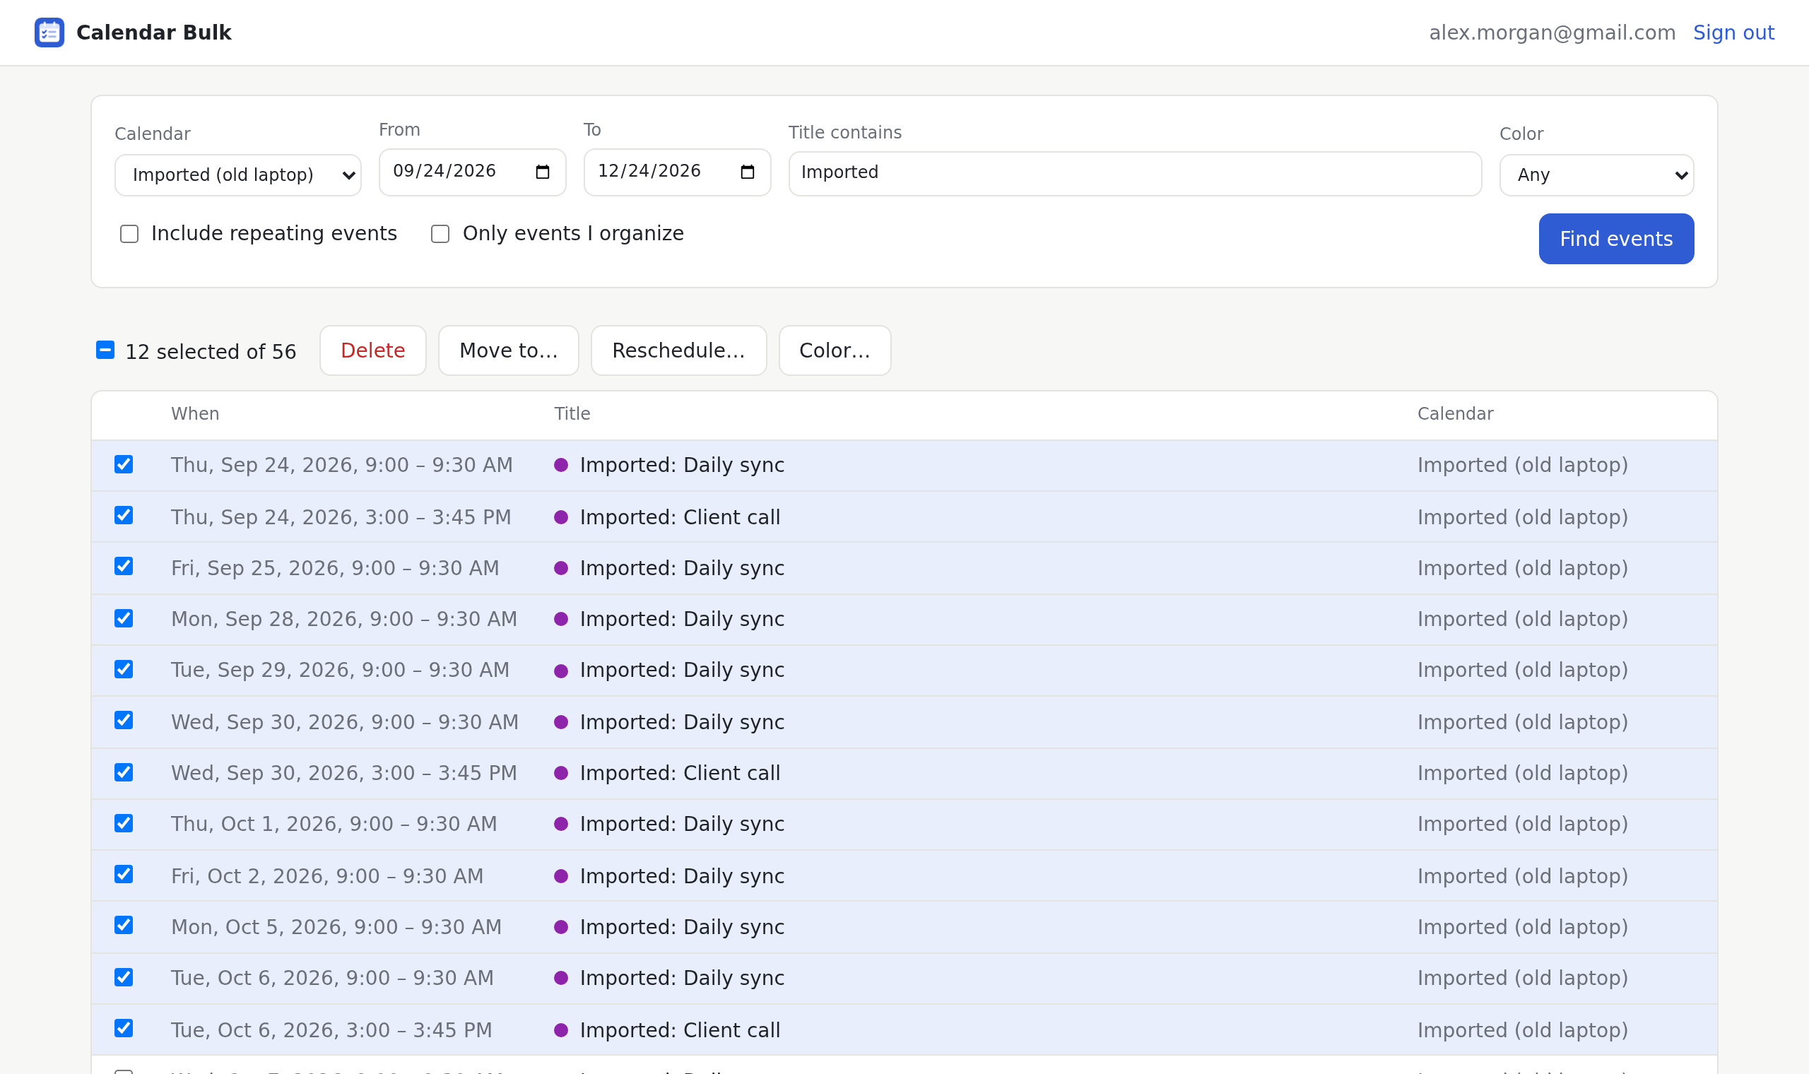Click the Calendar Bulk logo icon
This screenshot has width=1809, height=1074.
click(49, 33)
